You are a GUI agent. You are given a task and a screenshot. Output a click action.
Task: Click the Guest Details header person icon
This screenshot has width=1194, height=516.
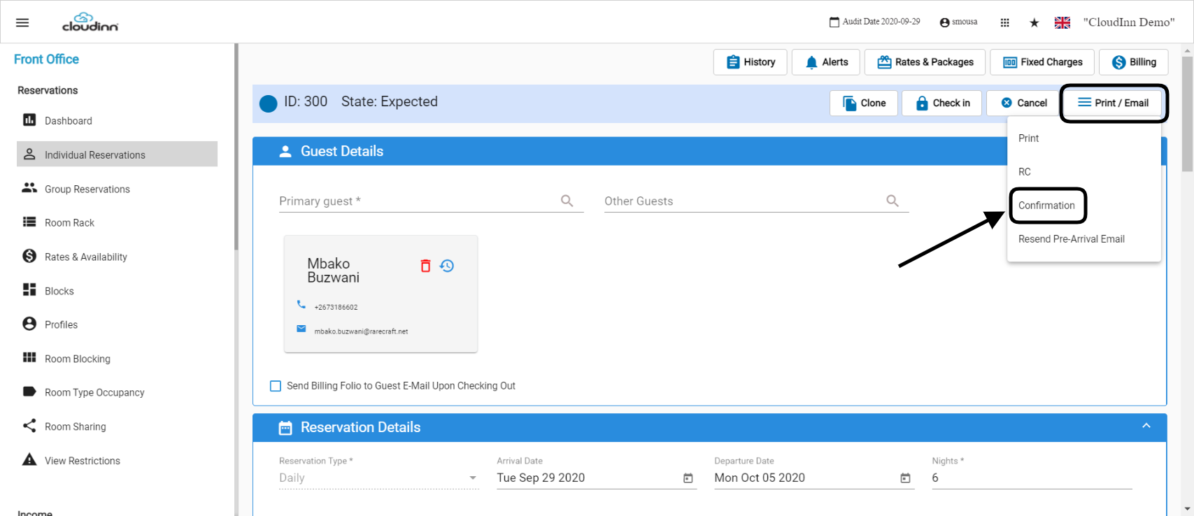point(285,152)
